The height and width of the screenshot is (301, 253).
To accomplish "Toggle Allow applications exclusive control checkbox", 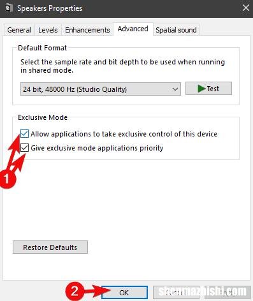I will click(x=24, y=134).
